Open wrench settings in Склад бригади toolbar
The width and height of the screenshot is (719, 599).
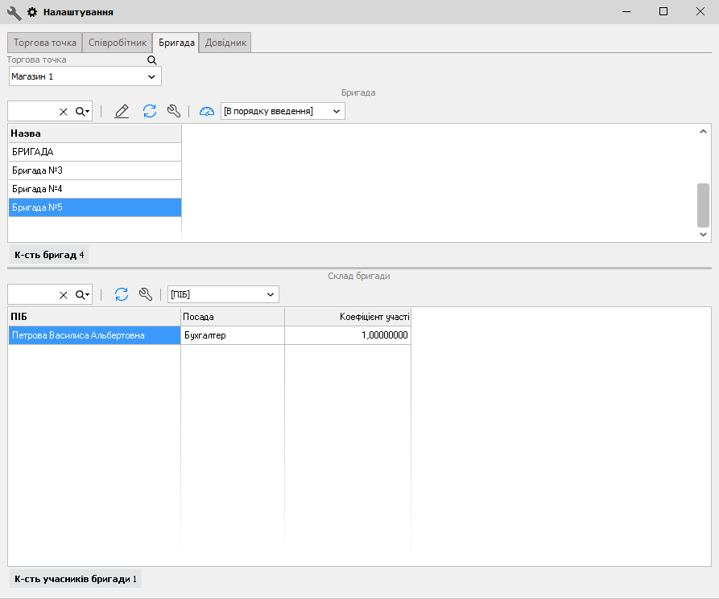click(x=146, y=294)
